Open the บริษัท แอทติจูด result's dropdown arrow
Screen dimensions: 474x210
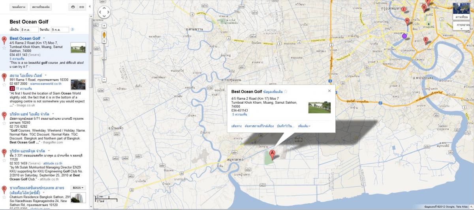tap(48, 151)
